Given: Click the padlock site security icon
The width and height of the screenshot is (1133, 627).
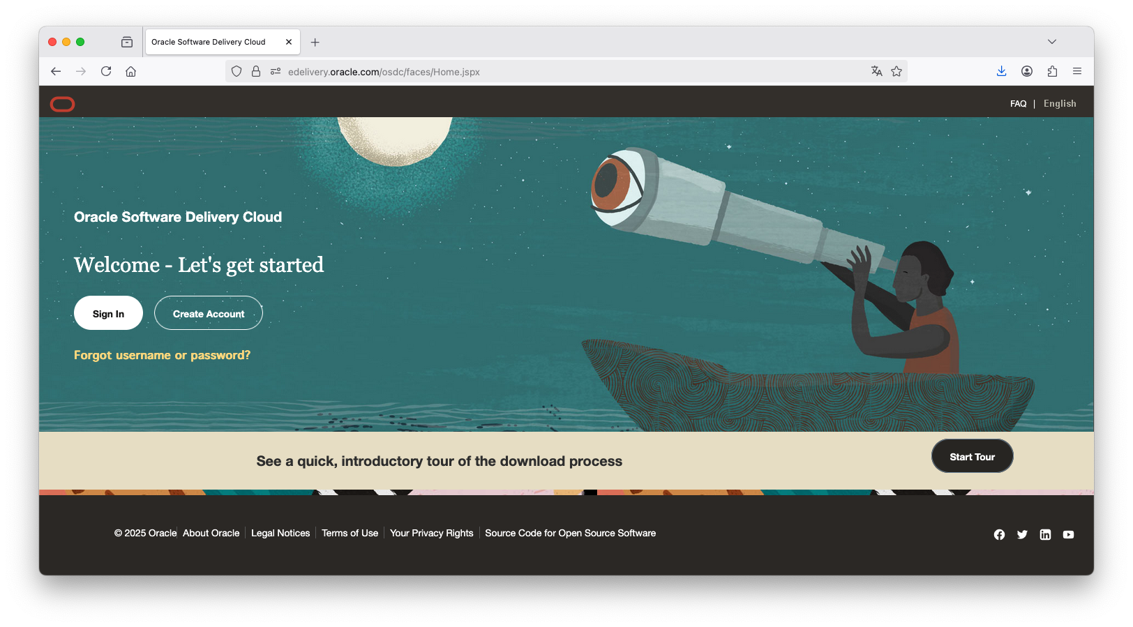Looking at the screenshot, I should pos(256,71).
